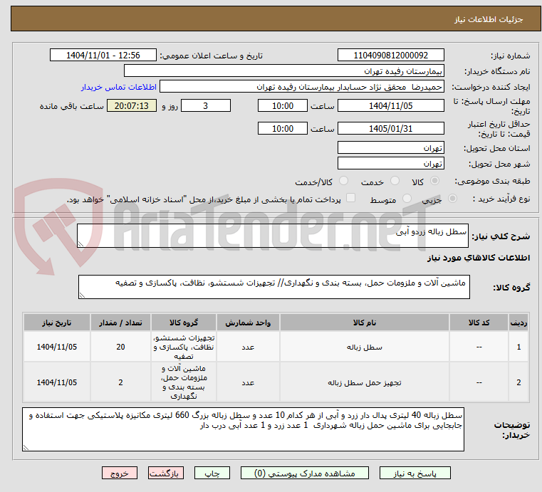Select the متوسط purchase type radio

click(407, 199)
